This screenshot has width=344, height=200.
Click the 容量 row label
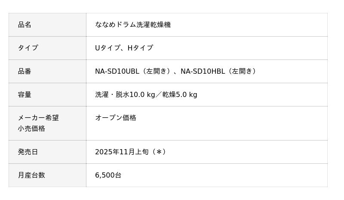tap(25, 95)
